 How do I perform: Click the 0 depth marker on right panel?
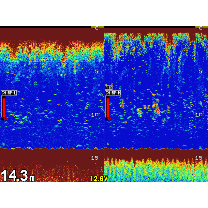(201, 28)
